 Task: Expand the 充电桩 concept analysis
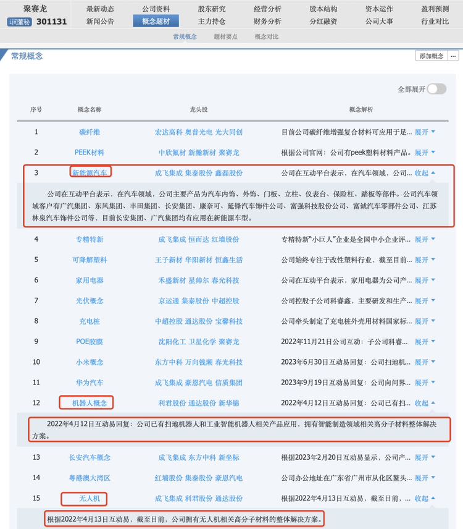tap(425, 321)
